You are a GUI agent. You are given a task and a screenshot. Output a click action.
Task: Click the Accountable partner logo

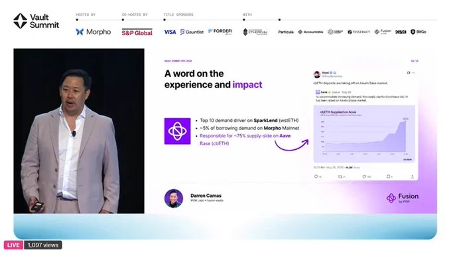310,32
